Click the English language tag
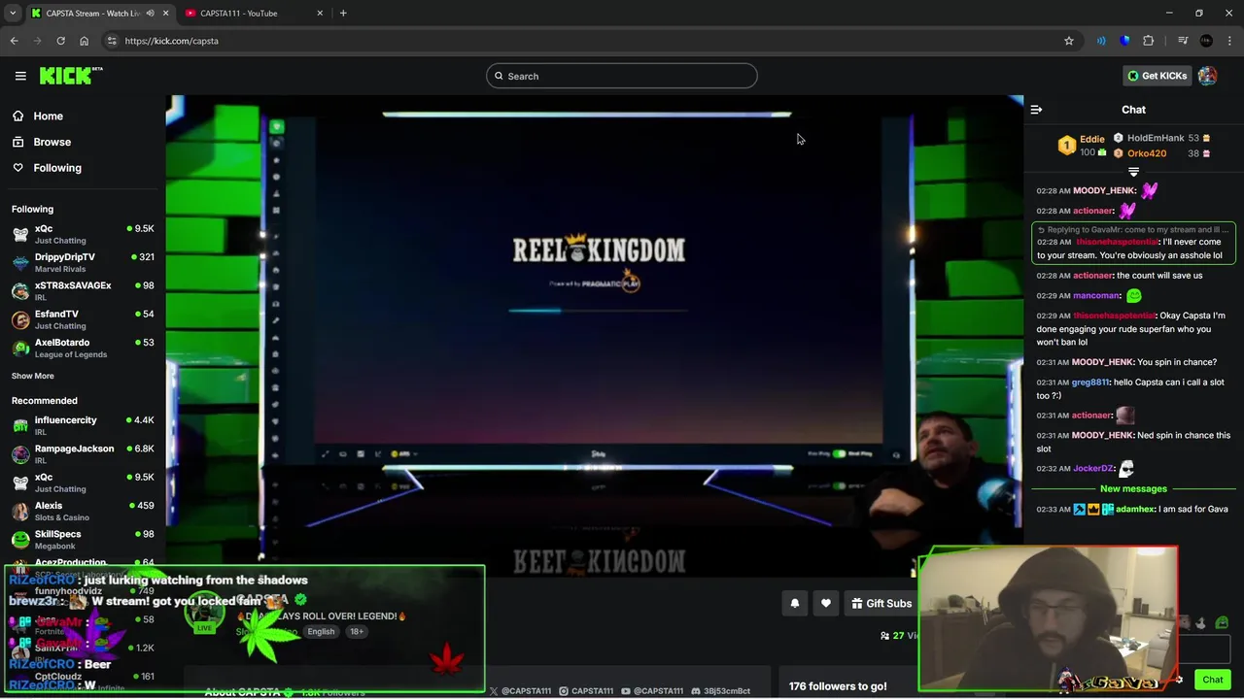Viewport: 1244px width, 699px height. (321, 632)
